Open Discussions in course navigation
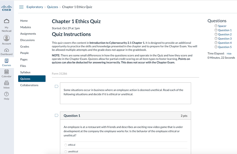Screen dimensions: 237x154 coord(27,40)
